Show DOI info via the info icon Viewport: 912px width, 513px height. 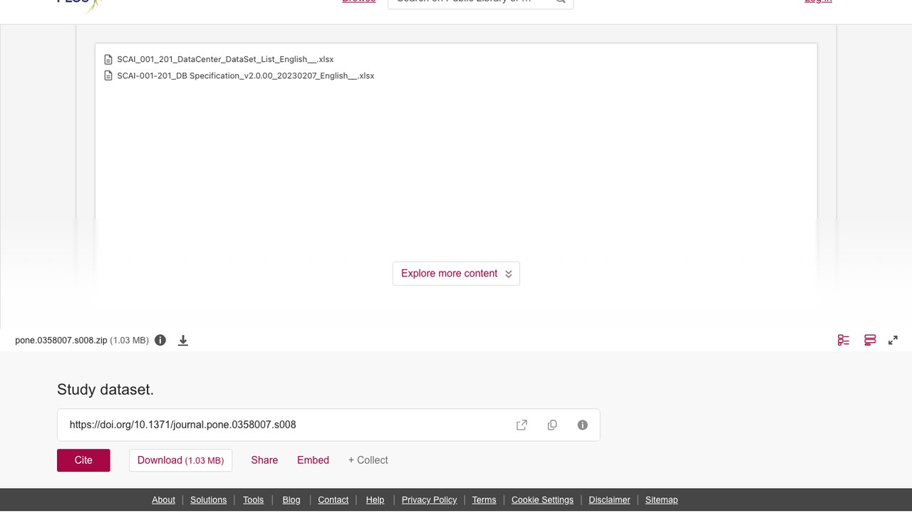click(583, 425)
